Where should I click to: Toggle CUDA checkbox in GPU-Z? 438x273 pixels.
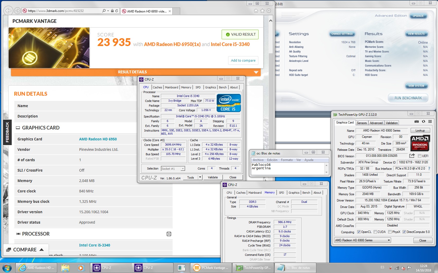375,232
